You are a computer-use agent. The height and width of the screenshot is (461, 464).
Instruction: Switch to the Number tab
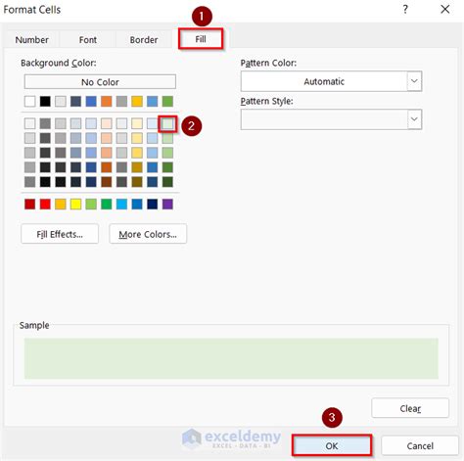coord(31,40)
